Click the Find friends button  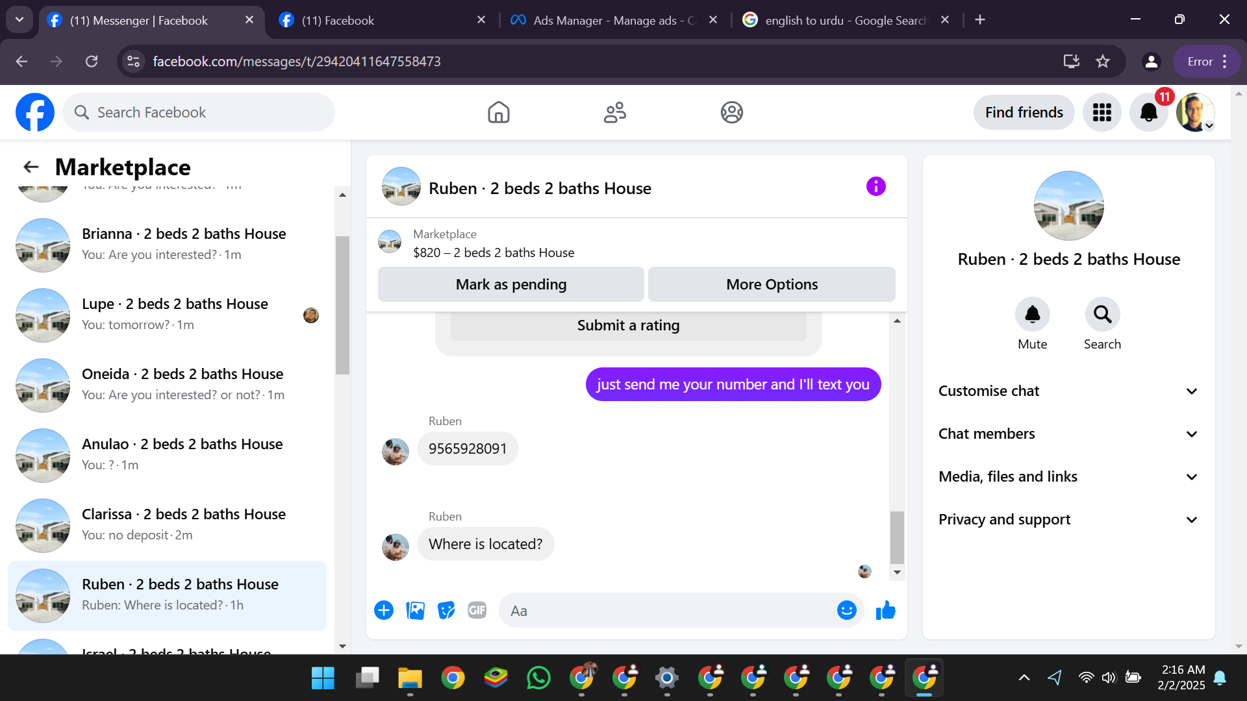click(1024, 112)
